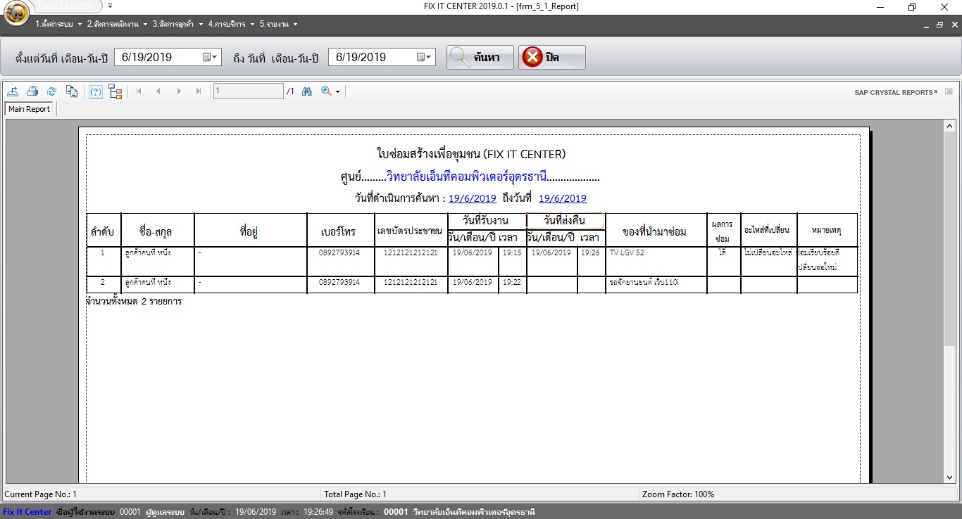Select the zoom magnifier tool
The image size is (962, 519).
(325, 91)
